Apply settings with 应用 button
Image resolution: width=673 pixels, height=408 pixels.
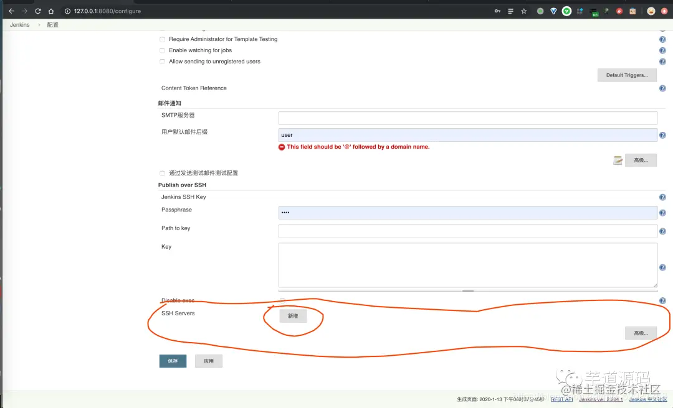tap(209, 361)
